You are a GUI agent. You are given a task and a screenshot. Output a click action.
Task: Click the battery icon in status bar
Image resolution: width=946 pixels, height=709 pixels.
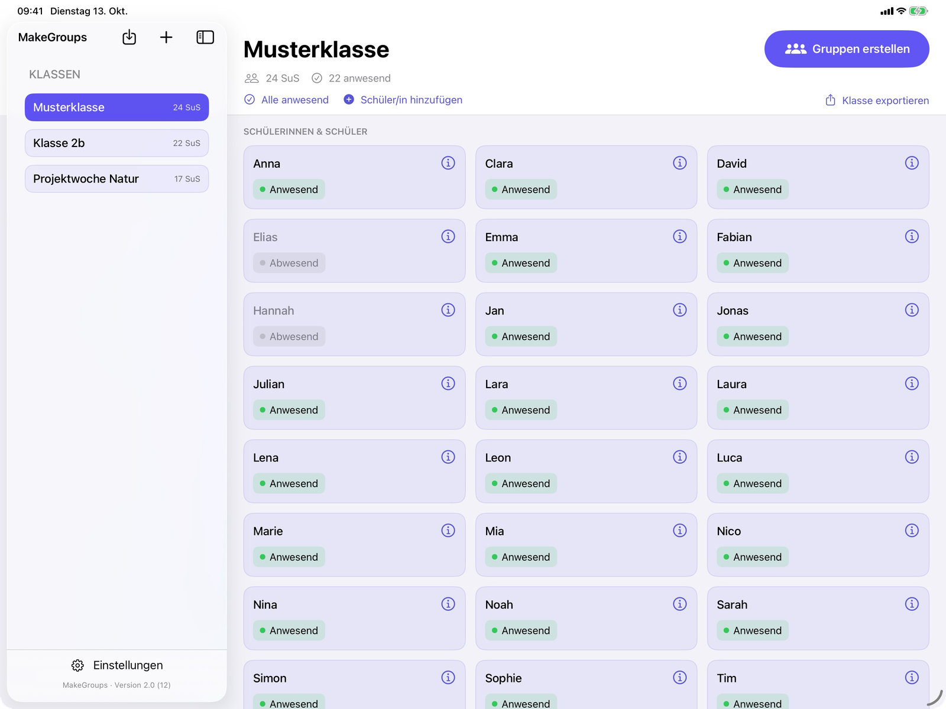(x=919, y=11)
